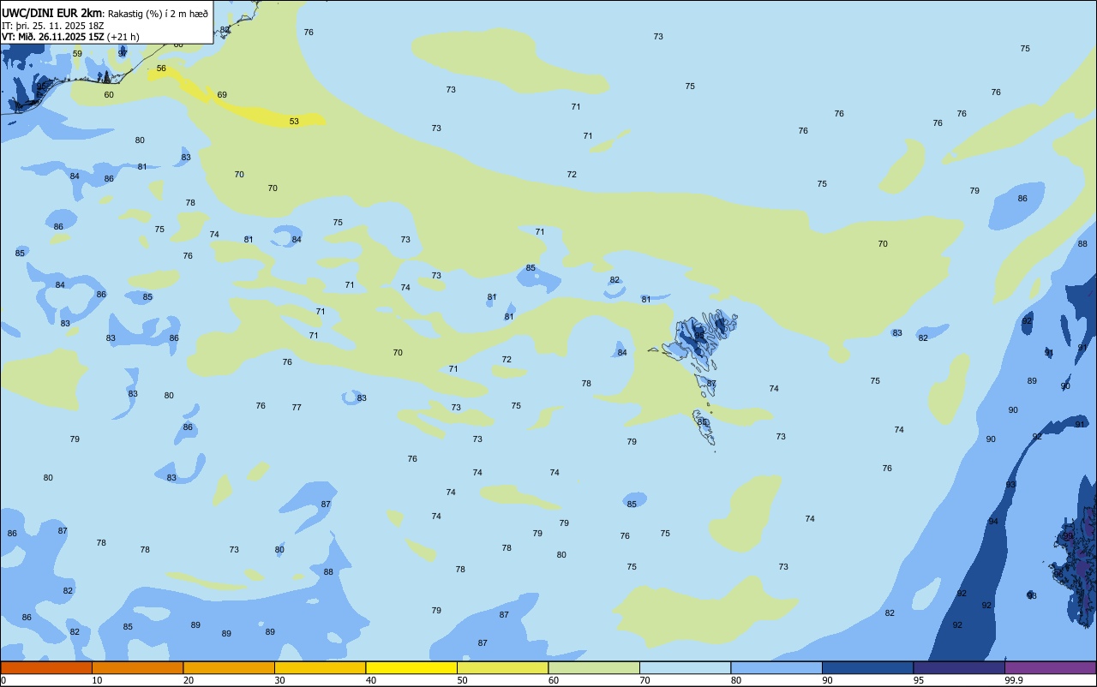Viewport: 1097px width, 687px height.
Task: Click the 0–10 dark orange legend swatch
Action: (x=46, y=667)
